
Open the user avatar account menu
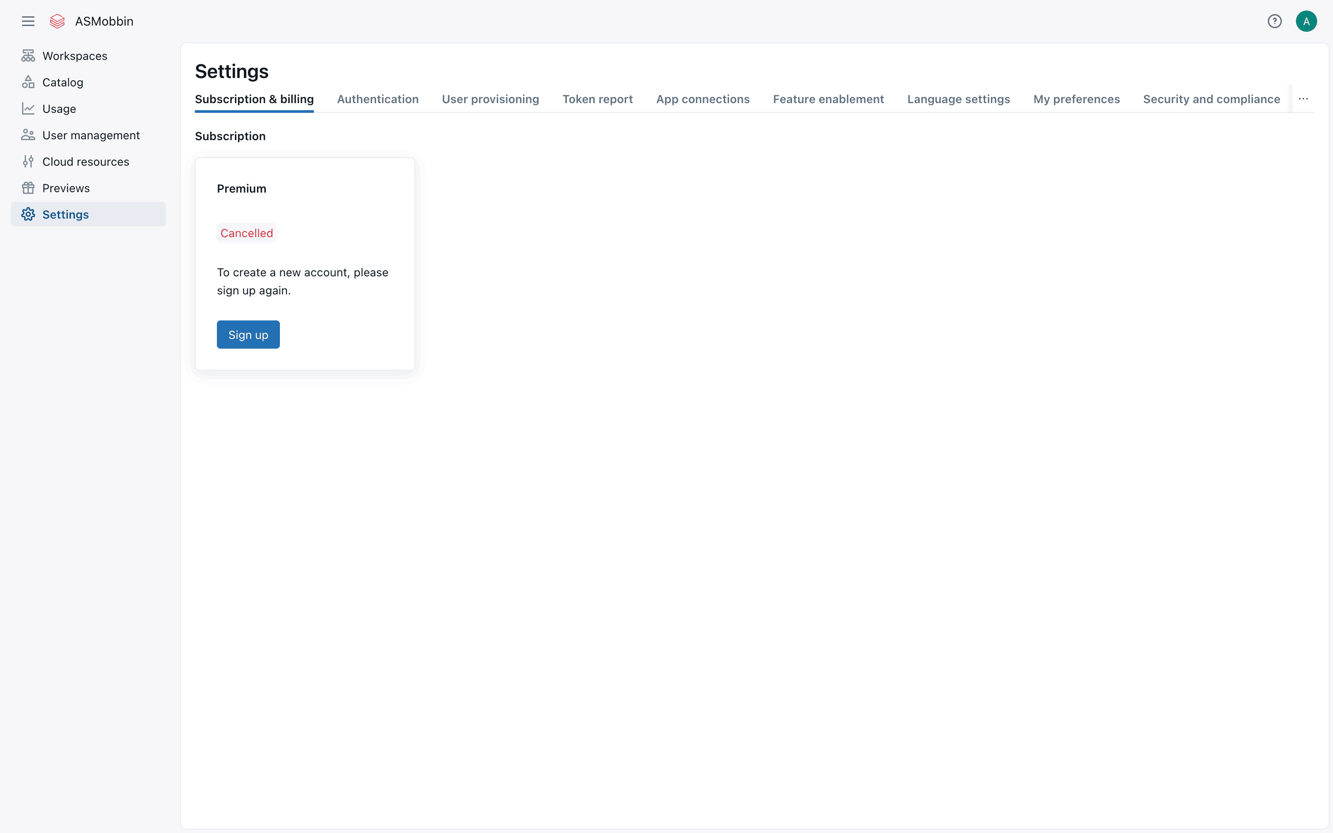[x=1306, y=22]
